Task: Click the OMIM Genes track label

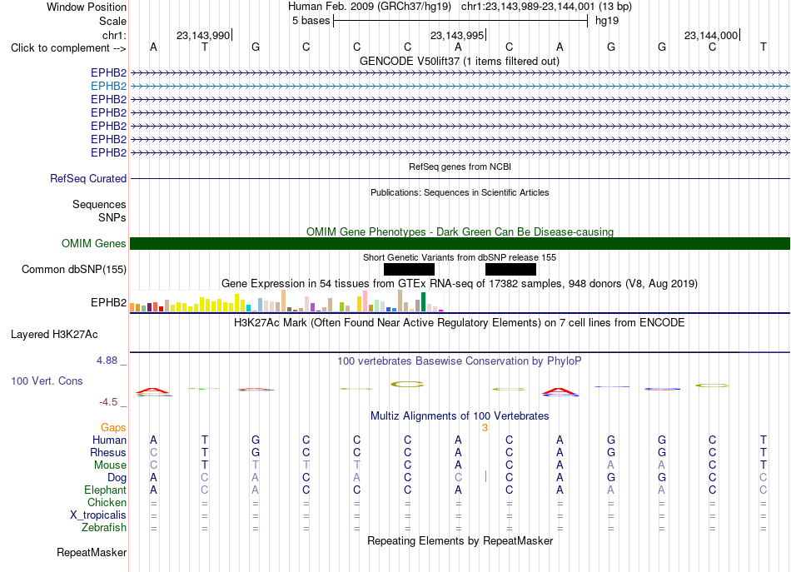Action: (x=94, y=244)
